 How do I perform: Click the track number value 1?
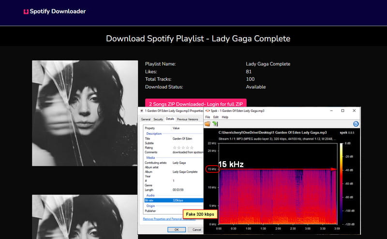click(174, 181)
